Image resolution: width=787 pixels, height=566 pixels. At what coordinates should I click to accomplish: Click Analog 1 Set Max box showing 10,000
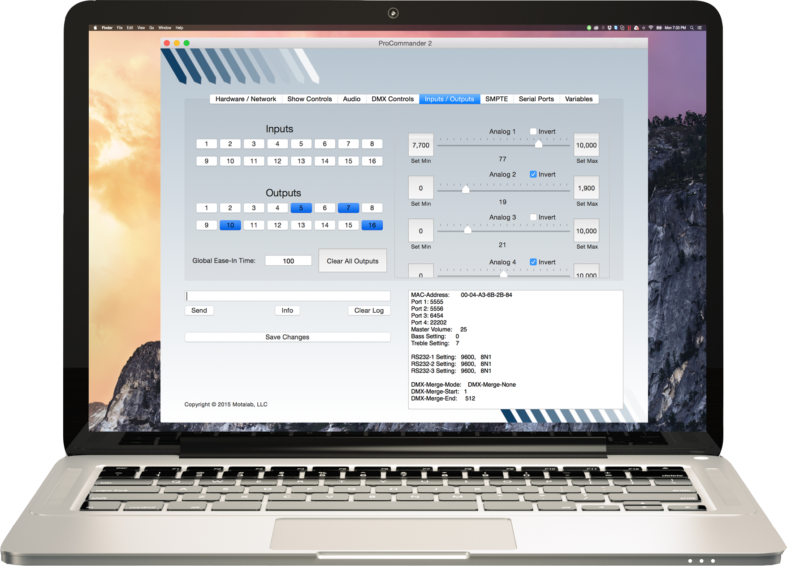[586, 145]
